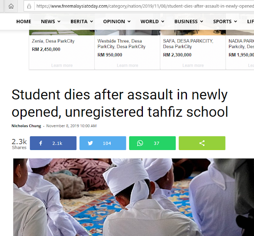The width and height of the screenshot is (254, 236).
Task: Open author Nicholas Chung's page
Action: pos(26,126)
